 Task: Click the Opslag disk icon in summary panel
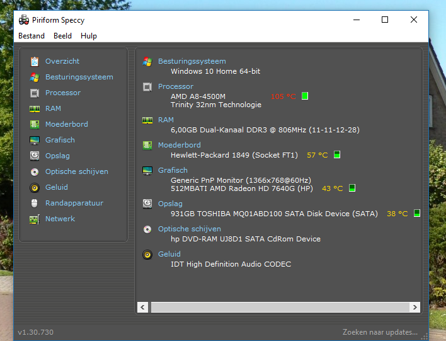[147, 204]
